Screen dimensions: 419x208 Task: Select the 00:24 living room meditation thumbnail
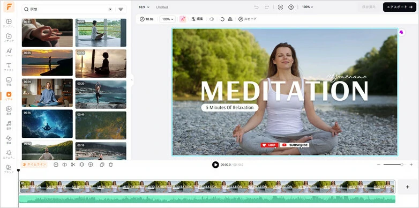tap(47, 93)
